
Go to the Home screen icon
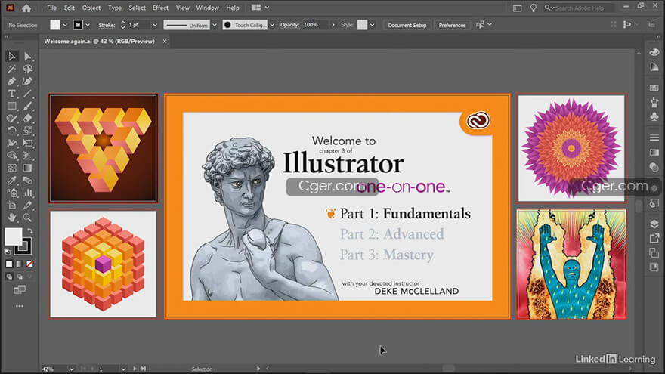[x=26, y=8]
